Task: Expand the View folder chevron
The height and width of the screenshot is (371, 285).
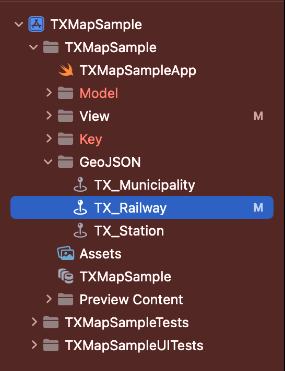Action: coord(49,116)
